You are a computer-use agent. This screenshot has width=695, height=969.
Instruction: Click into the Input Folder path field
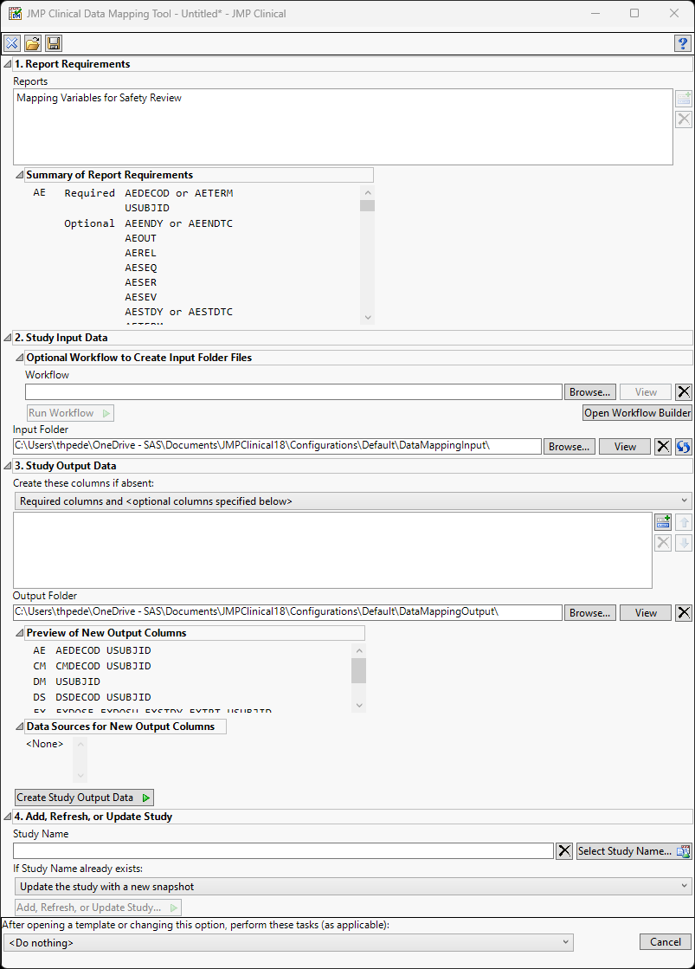(x=277, y=446)
